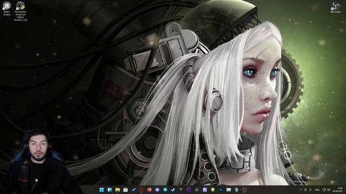Open Telegram from the taskbar
Image resolution: width=346 pixels, height=194 pixels.
click(165, 190)
